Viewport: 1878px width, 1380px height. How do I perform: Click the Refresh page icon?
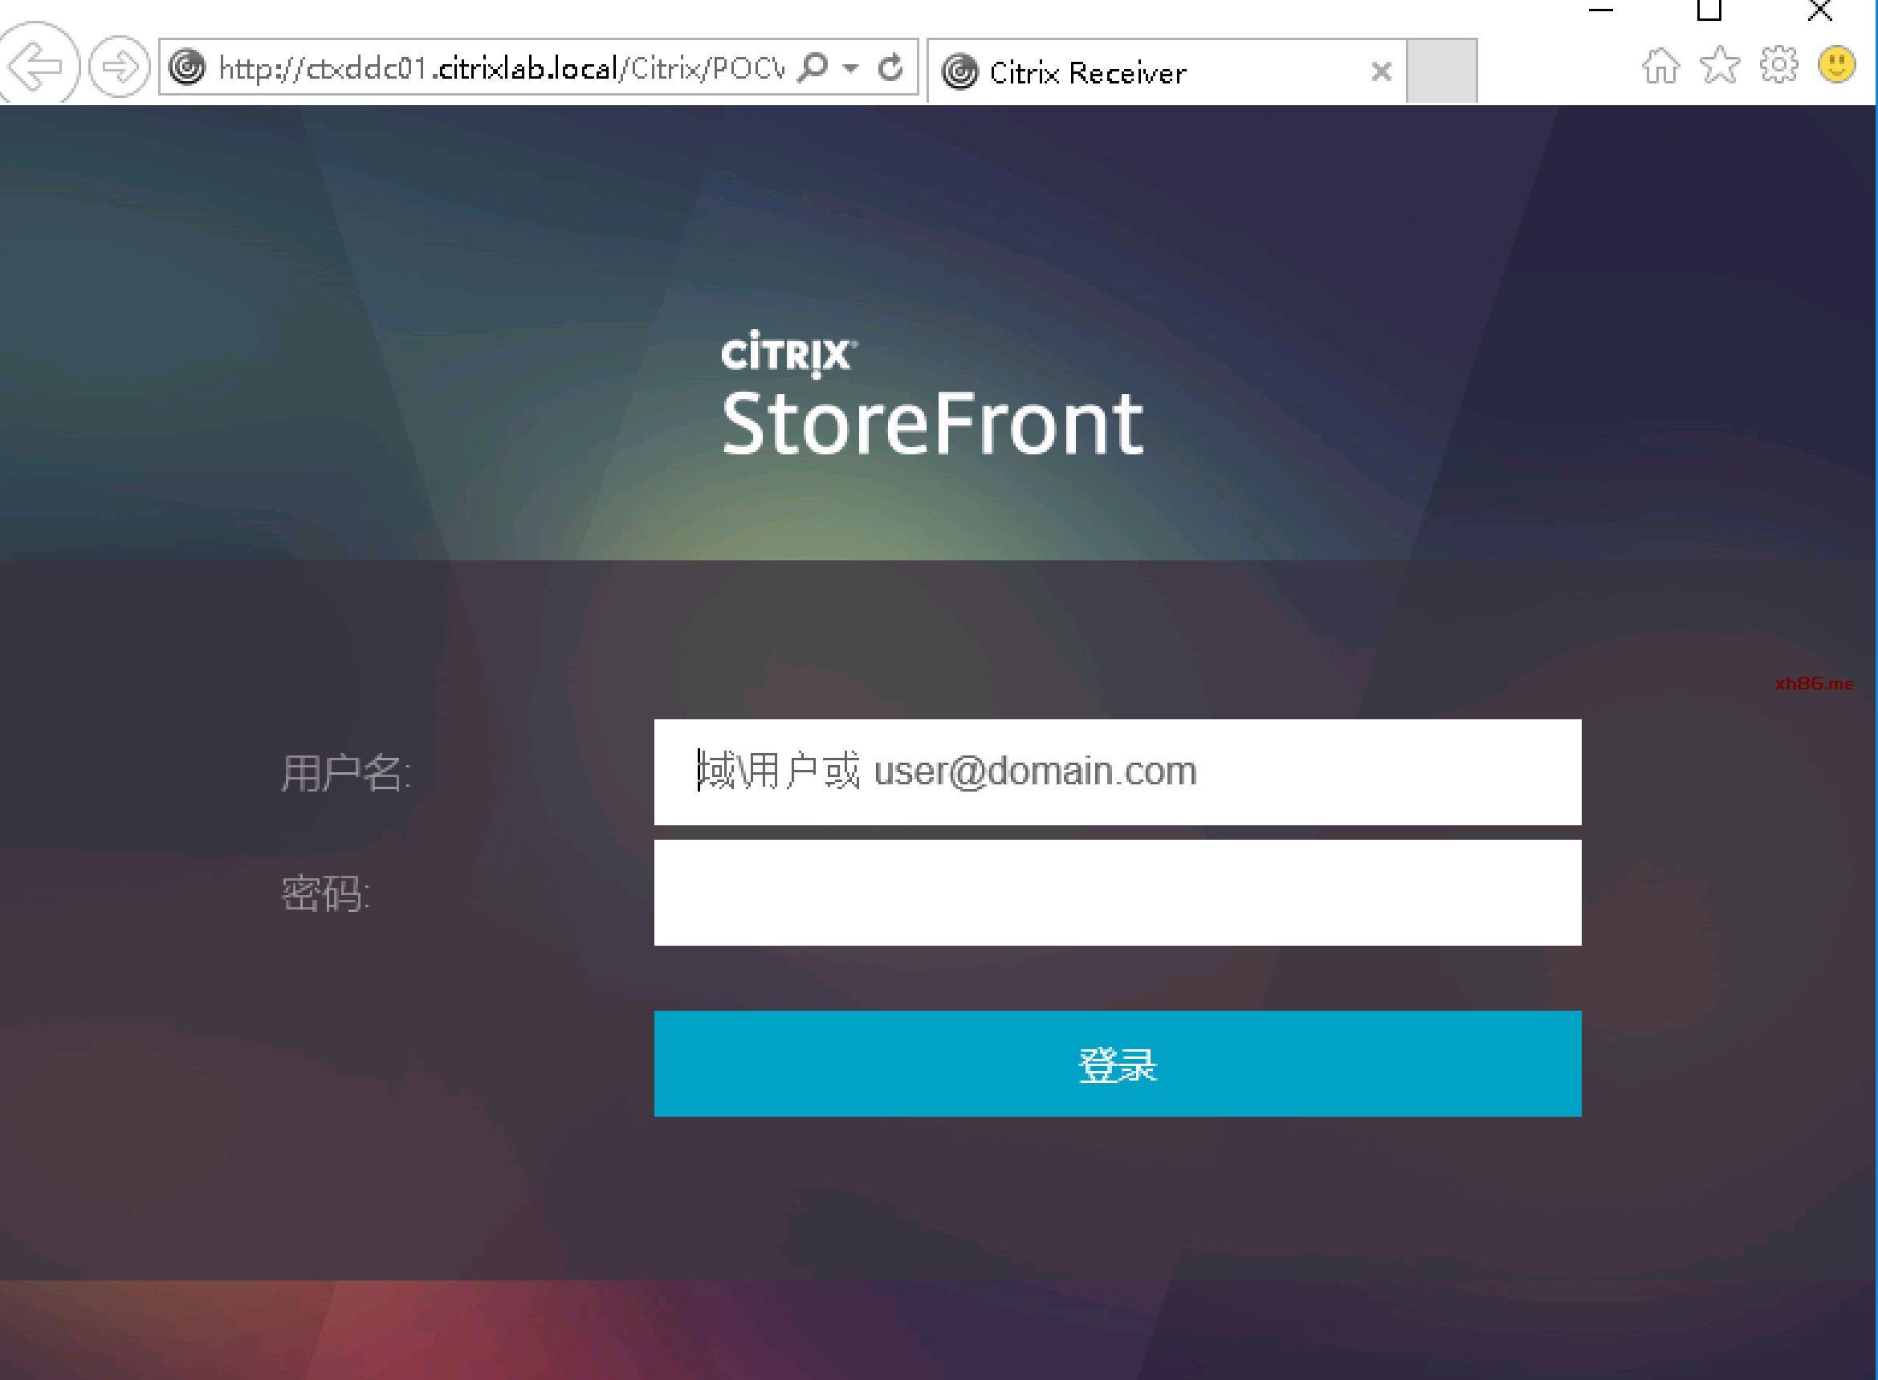coord(890,67)
